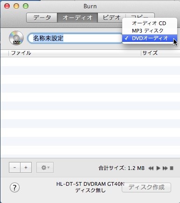Minimize the Burn window with yellow button

(16, 6)
